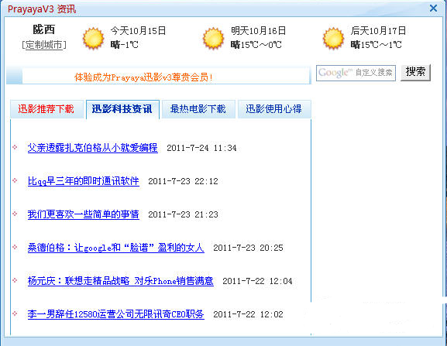The width and height of the screenshot is (447, 346).
Task: Select the 迅影科技资讯 tab
Action: [x=122, y=109]
